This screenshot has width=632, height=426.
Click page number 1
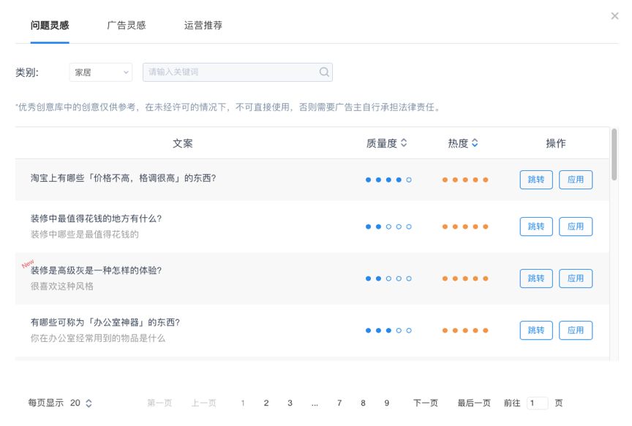243,403
